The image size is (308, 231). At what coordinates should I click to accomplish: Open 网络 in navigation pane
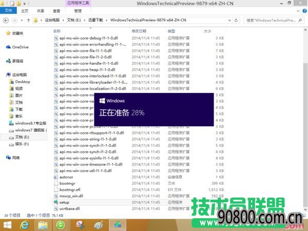pos(13,158)
